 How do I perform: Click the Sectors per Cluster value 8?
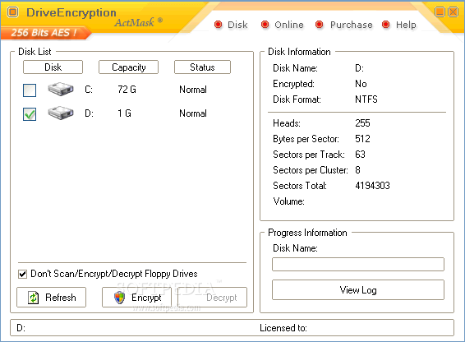357,170
